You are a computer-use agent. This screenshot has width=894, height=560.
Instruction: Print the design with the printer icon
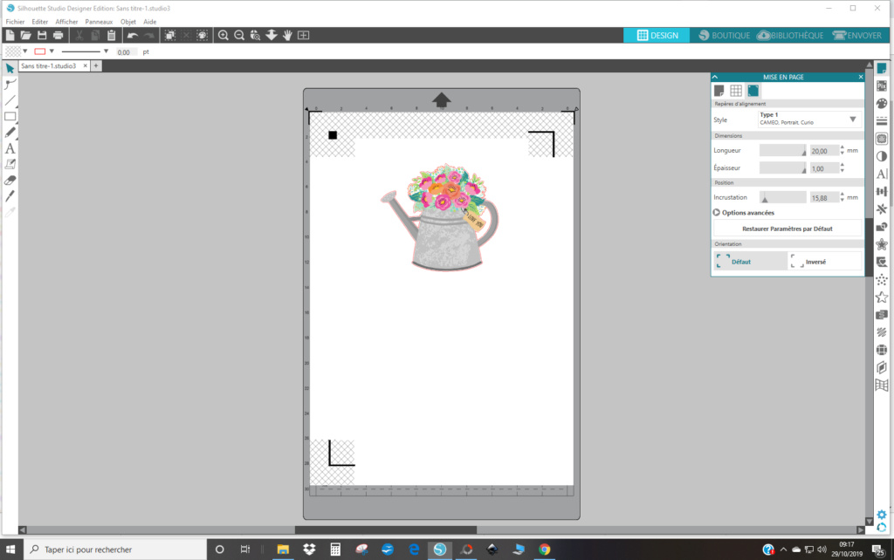tap(58, 35)
